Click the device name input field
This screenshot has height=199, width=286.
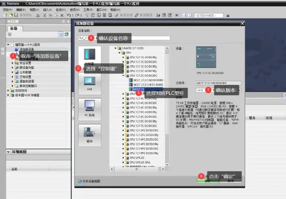(x=124, y=38)
